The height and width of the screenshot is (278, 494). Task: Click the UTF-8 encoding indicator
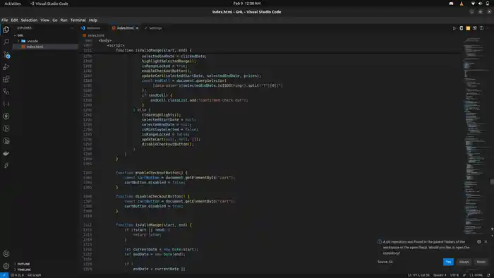click(x=454, y=275)
